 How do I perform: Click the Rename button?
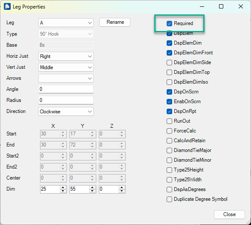click(x=115, y=22)
